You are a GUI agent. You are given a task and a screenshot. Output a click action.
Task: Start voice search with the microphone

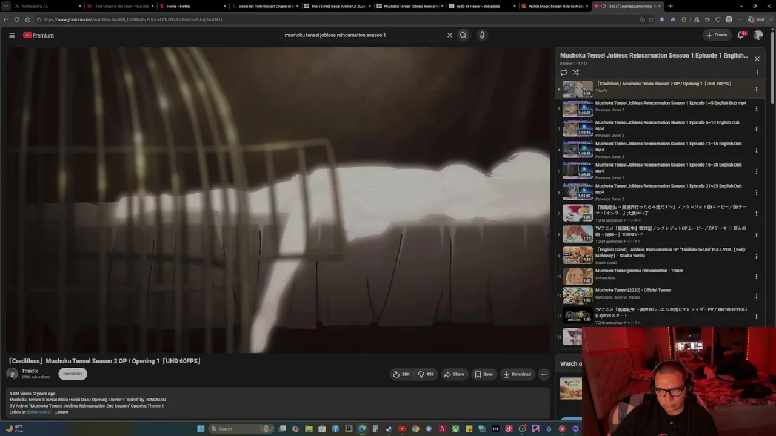point(482,35)
